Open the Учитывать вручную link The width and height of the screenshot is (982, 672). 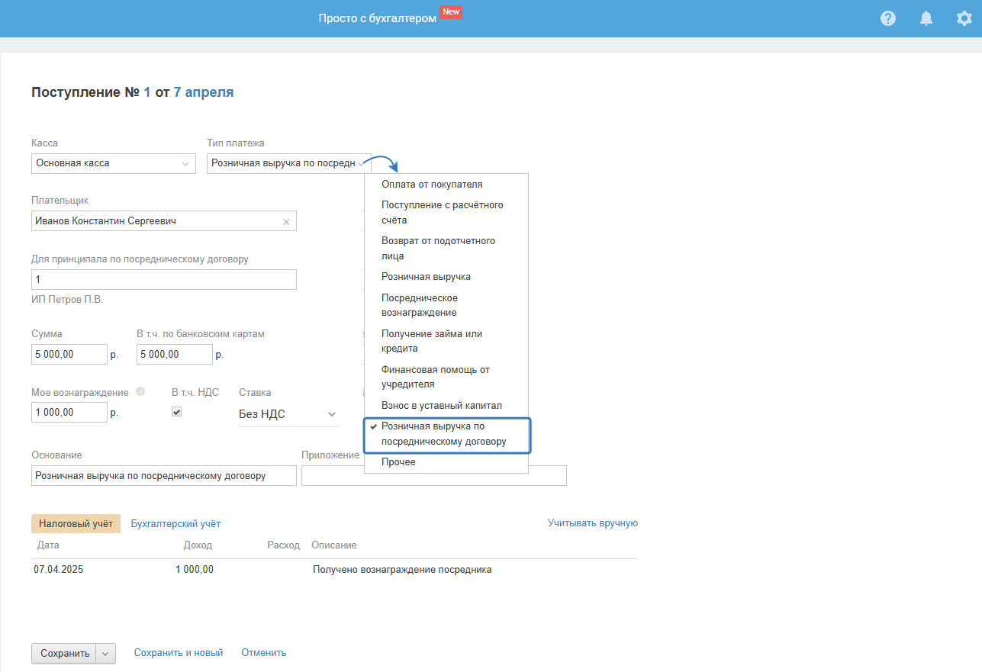click(593, 523)
